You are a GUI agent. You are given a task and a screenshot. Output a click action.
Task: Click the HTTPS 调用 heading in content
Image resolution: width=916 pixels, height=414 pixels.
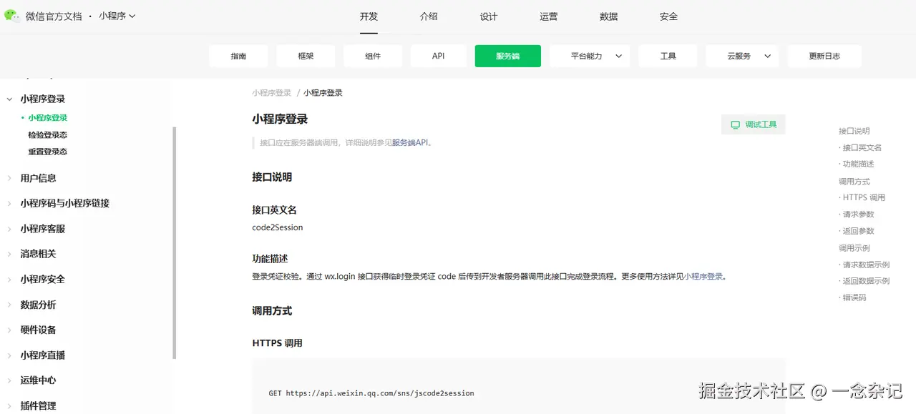tap(278, 343)
